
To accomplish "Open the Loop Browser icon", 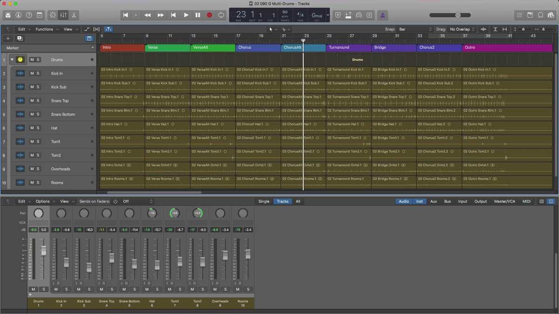I will (541, 15).
